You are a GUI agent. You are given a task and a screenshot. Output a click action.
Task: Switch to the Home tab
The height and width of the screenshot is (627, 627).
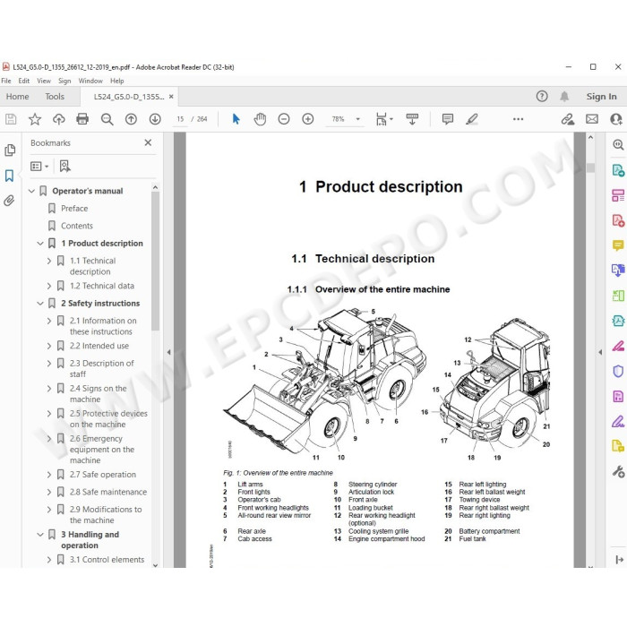[17, 97]
